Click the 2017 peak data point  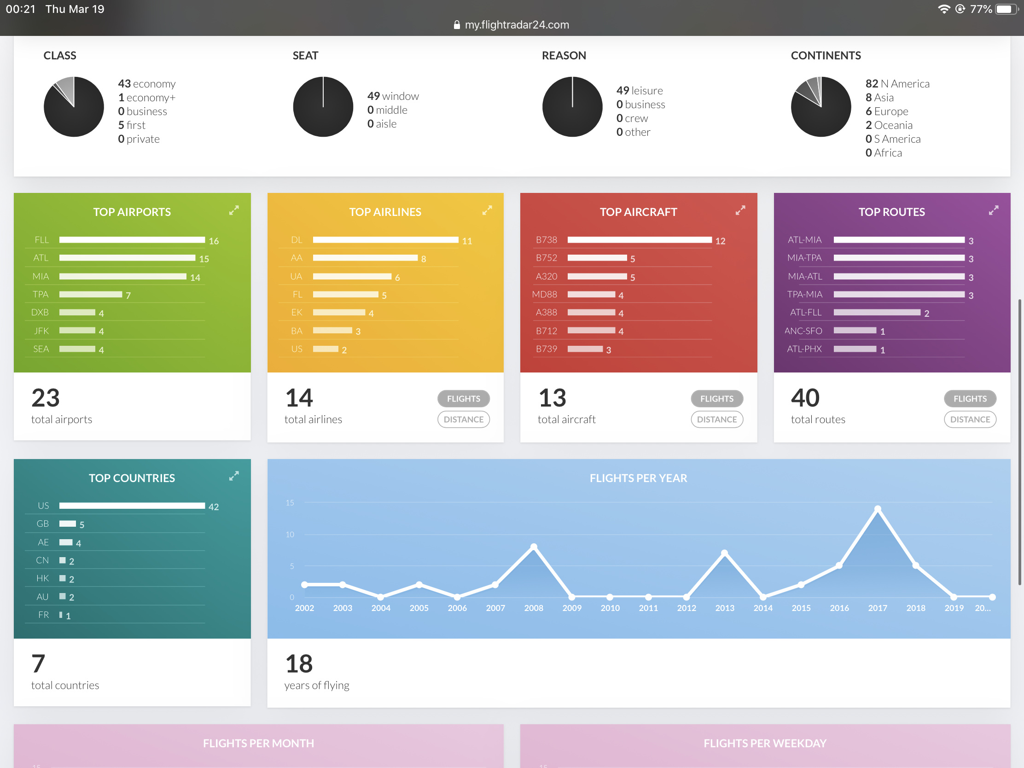tap(877, 509)
